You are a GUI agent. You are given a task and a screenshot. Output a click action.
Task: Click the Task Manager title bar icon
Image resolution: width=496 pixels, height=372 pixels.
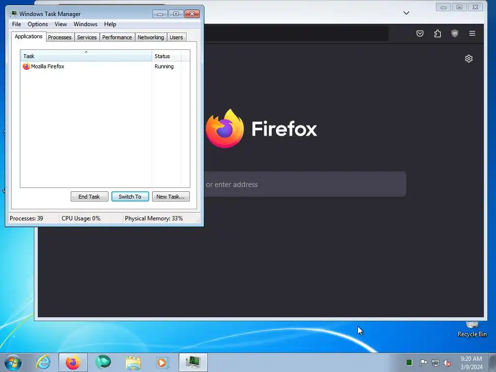click(x=14, y=14)
